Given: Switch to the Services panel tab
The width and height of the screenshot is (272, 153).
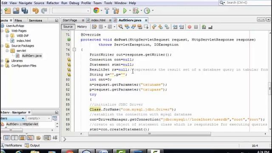Looking at the screenshot, I should click(x=35, y=20).
